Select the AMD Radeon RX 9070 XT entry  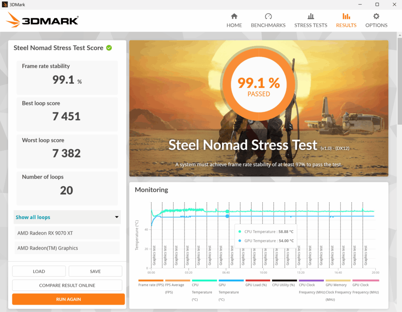point(67,233)
